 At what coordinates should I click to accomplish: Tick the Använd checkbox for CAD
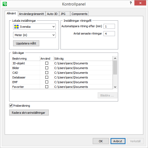tap(47, 73)
